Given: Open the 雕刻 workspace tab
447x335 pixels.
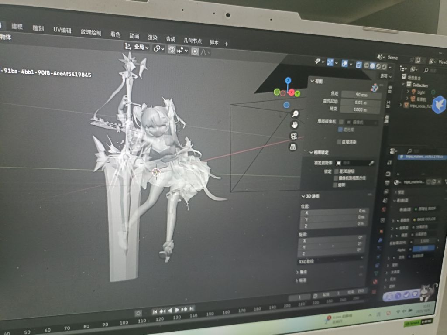Looking at the screenshot, I should coord(38,28).
